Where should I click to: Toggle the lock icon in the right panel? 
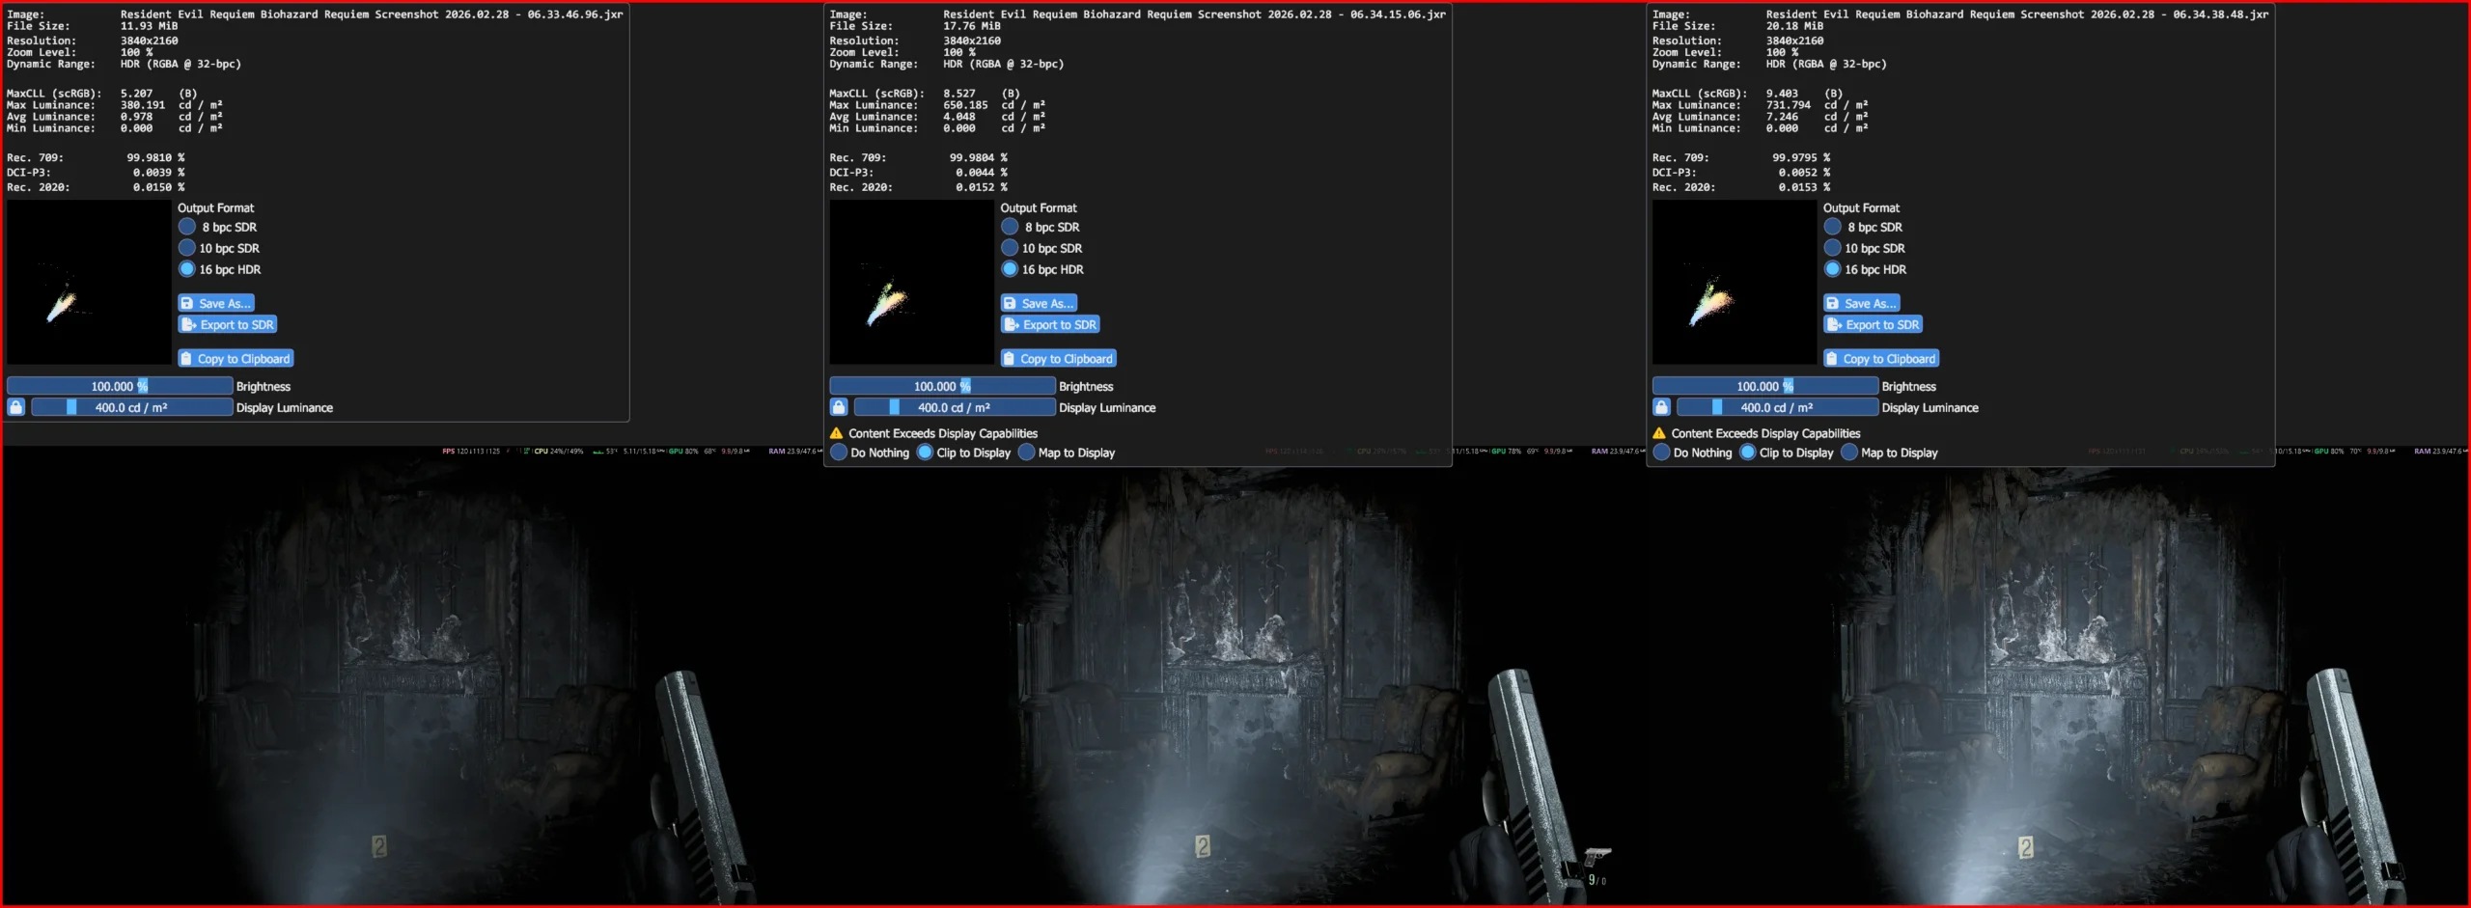1661,407
